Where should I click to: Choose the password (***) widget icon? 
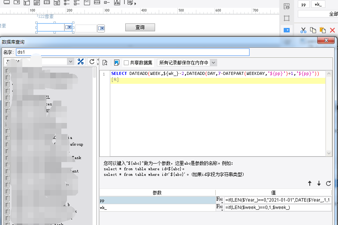click(x=97, y=2)
